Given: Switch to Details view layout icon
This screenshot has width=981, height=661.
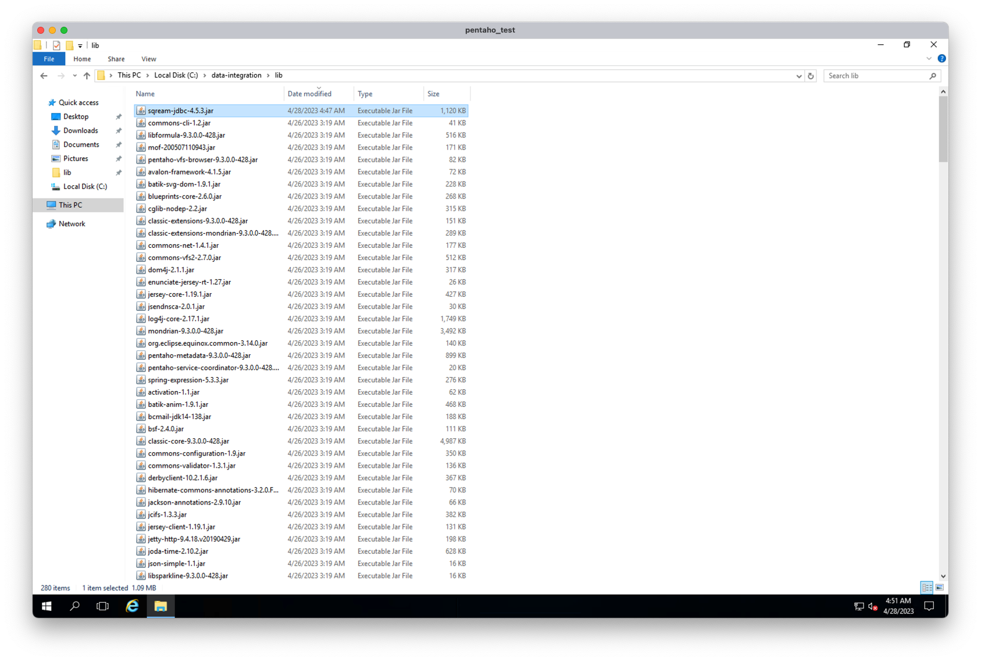Looking at the screenshot, I should point(927,587).
